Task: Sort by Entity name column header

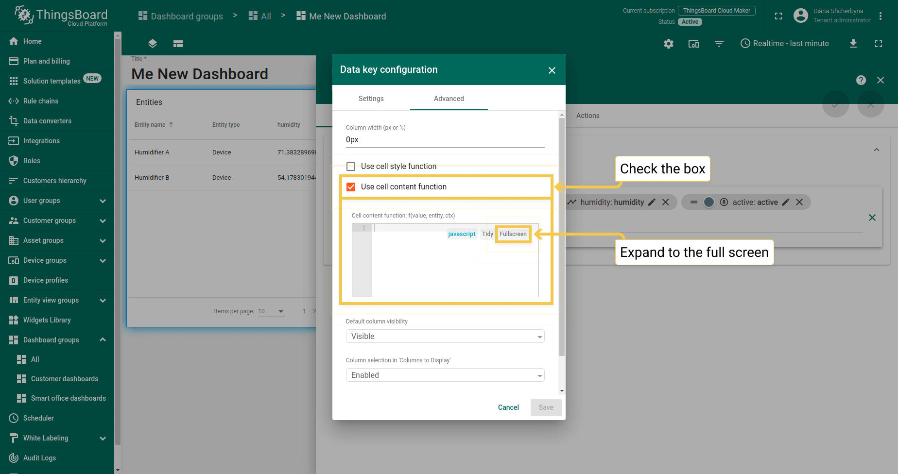Action: 154,125
